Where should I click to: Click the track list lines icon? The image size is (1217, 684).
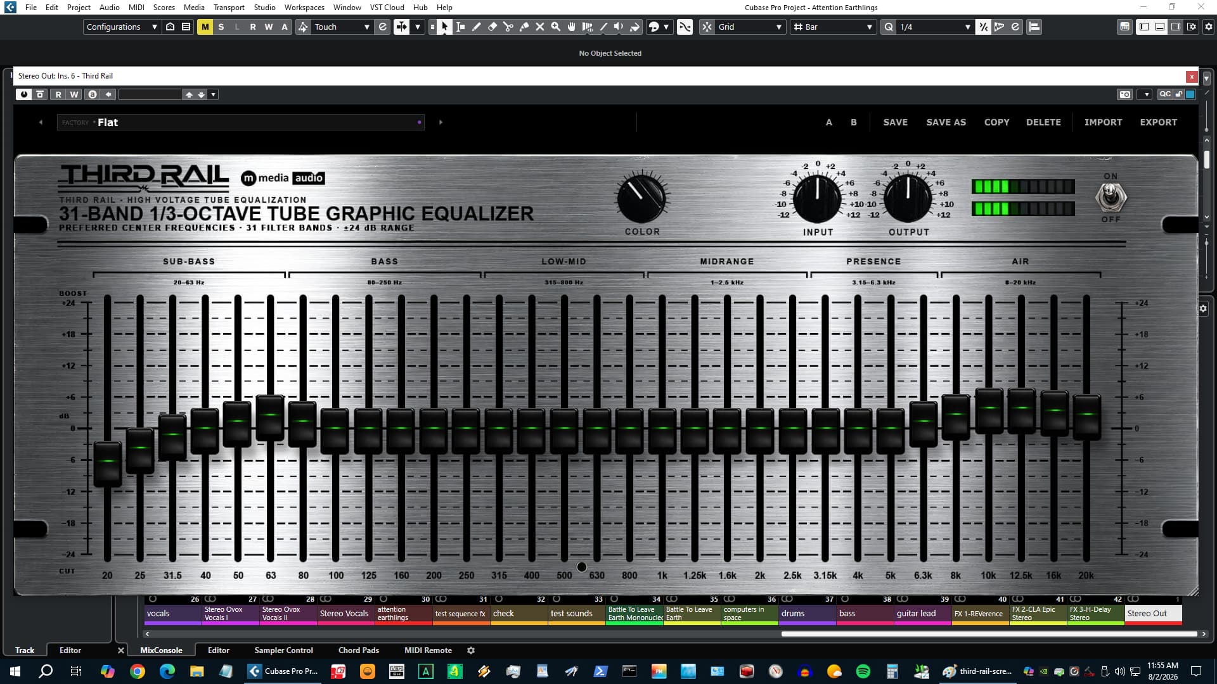186,27
